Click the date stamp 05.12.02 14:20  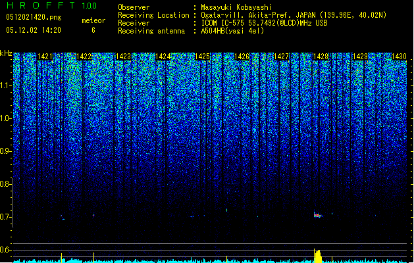point(34,30)
